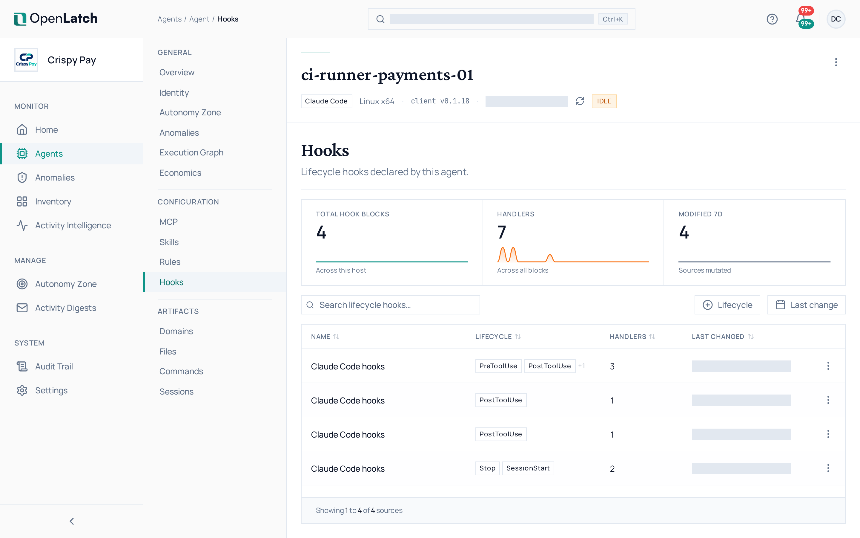
Task: Click the refresh icon next to IDLE
Action: coord(580,101)
